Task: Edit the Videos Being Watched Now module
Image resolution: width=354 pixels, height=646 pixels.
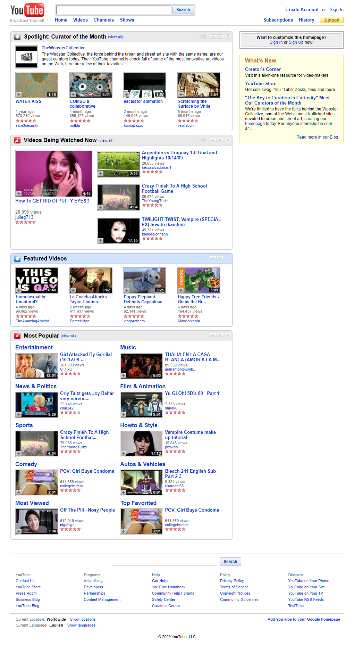Action: coord(203,140)
